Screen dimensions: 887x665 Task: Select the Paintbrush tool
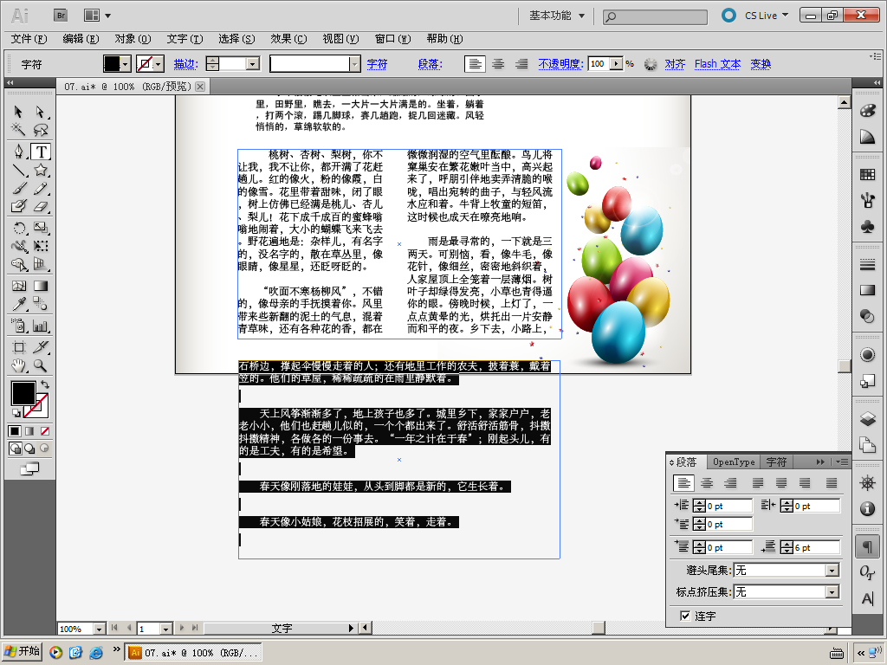[18, 188]
